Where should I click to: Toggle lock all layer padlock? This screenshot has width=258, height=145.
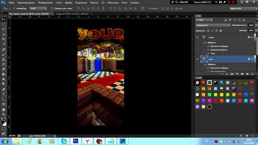(x=221, y=31)
